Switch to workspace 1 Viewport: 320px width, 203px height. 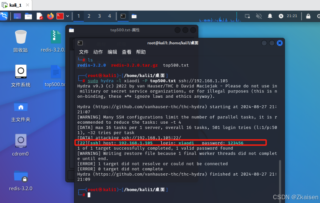79,16
